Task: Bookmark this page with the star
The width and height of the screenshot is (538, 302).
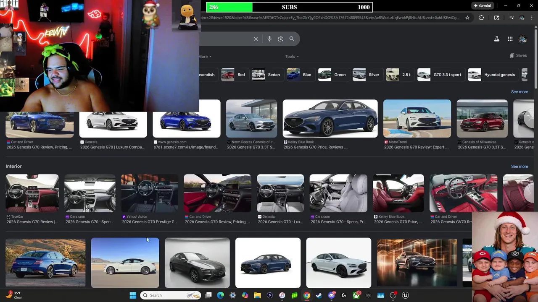Action: tap(467, 18)
